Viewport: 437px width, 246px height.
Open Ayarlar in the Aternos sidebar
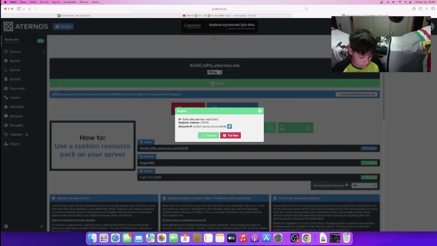coord(15,60)
